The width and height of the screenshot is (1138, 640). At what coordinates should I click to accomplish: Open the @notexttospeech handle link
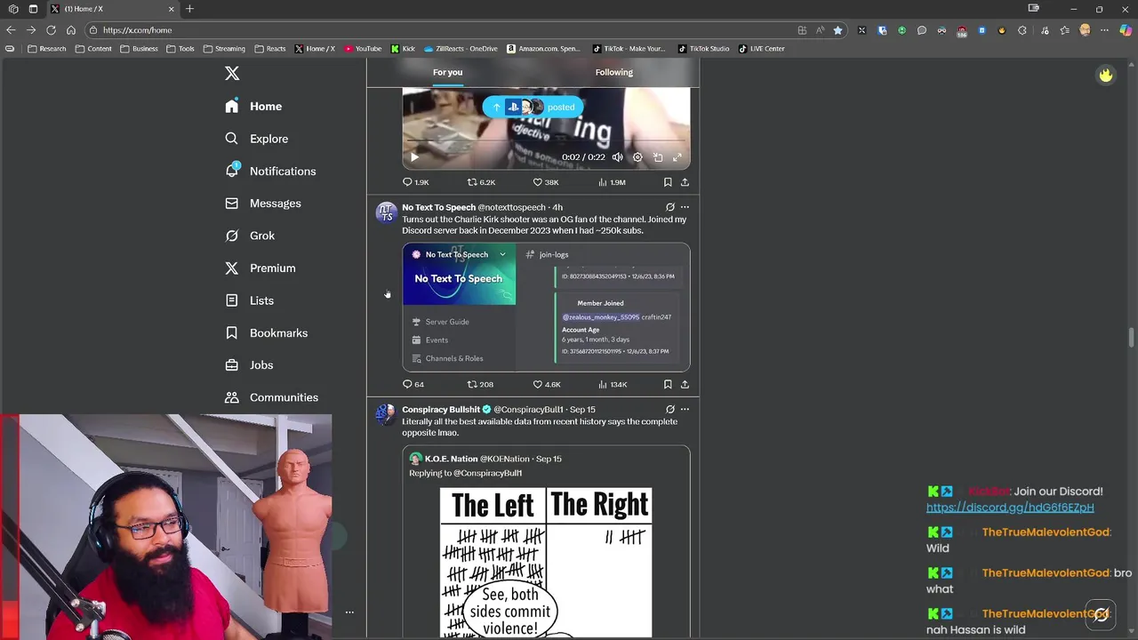(511, 207)
